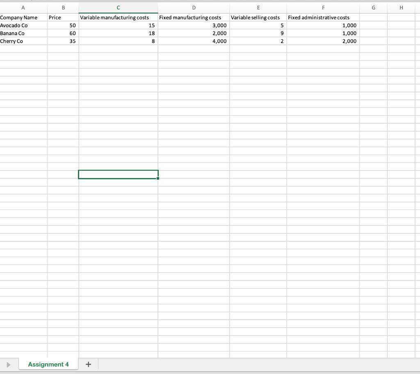Select column G by its header
Screen dimensions: 420x374
click(373, 7)
